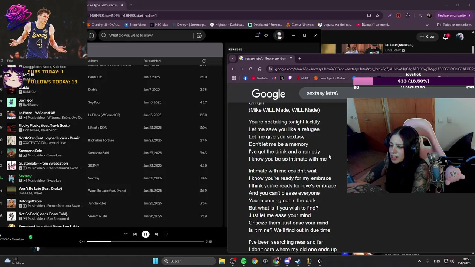
Task: Switch to 'sextasy letra' Google tab
Action: 265,58
